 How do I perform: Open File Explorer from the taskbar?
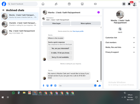coord(24,93)
